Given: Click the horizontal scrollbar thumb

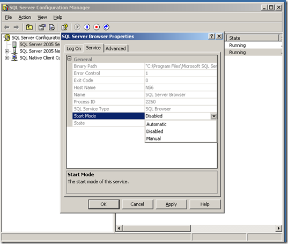Looking at the screenshot, I should [x=157, y=228].
